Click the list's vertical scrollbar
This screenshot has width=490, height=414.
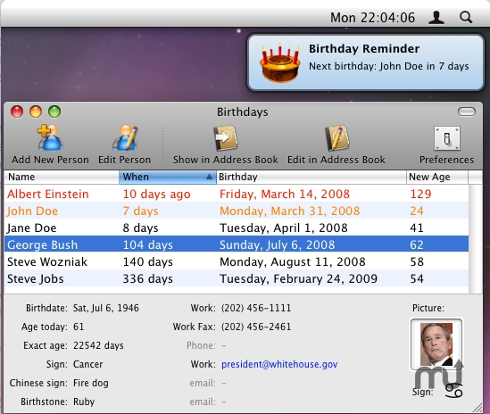coord(476,239)
